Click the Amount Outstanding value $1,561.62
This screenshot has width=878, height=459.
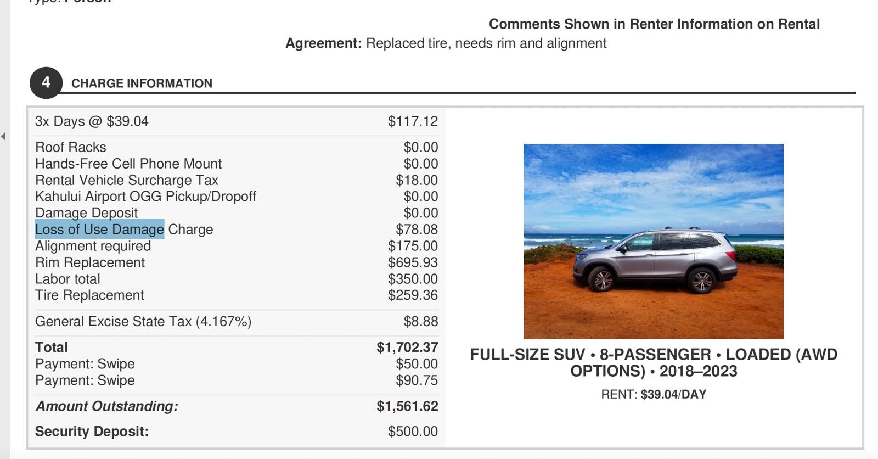pyautogui.click(x=407, y=406)
